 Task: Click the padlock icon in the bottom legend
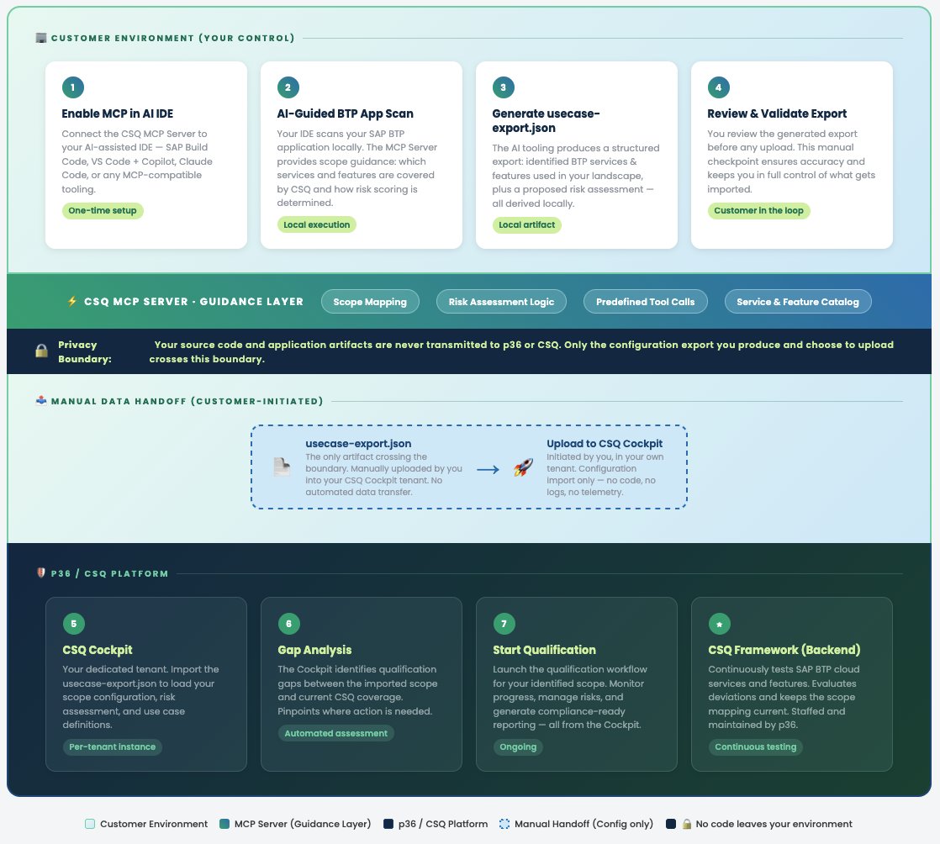pyautogui.click(x=686, y=824)
